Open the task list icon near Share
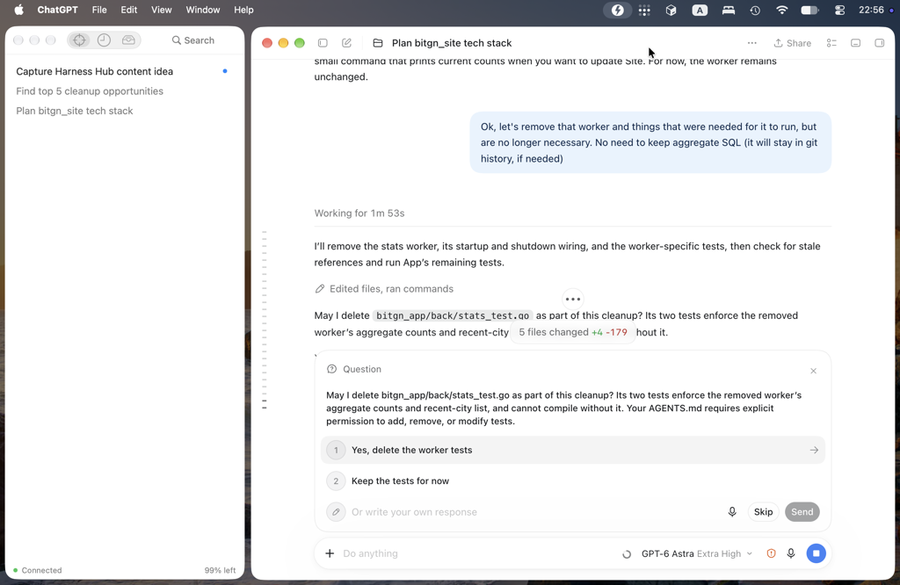The image size is (900, 585). tap(831, 43)
